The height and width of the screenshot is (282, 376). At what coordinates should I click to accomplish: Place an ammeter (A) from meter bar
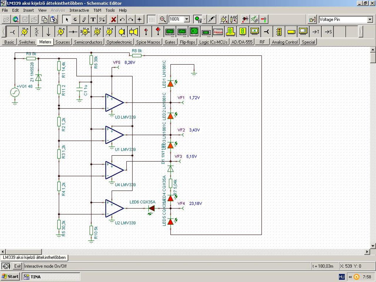click(61, 31)
